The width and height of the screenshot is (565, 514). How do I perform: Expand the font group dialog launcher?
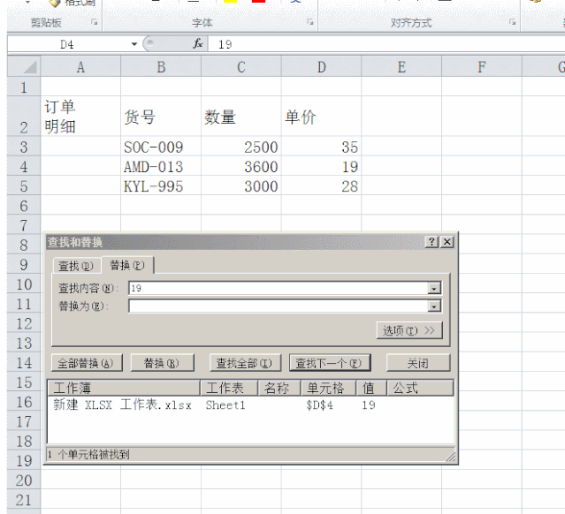tap(309, 22)
